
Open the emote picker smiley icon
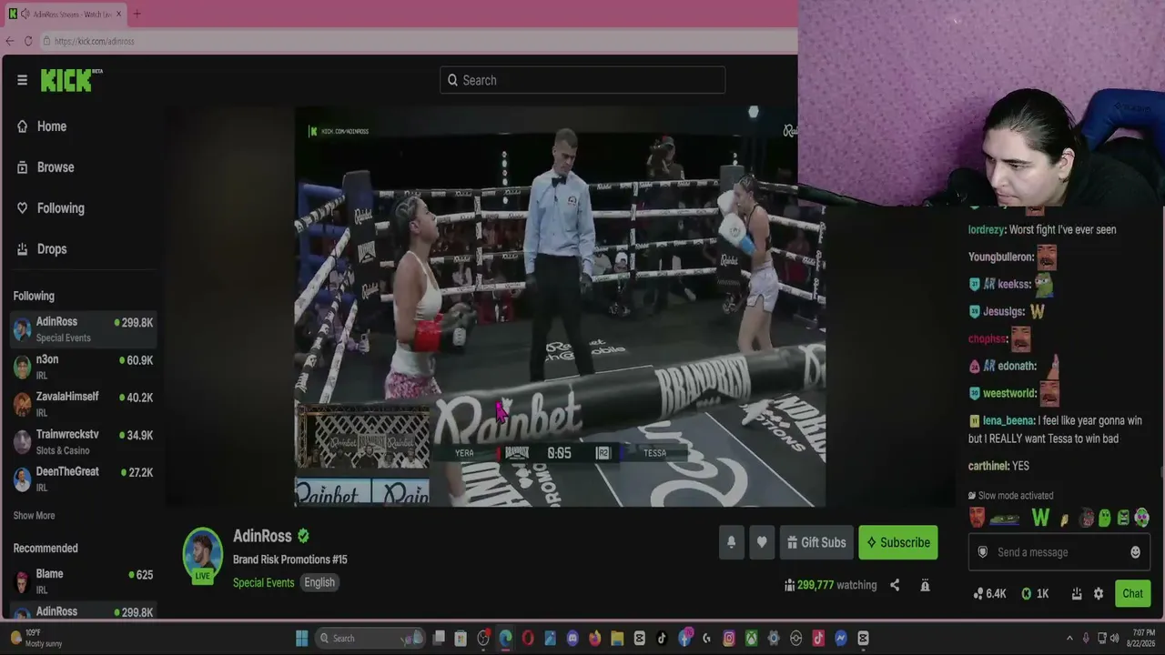coord(1135,552)
